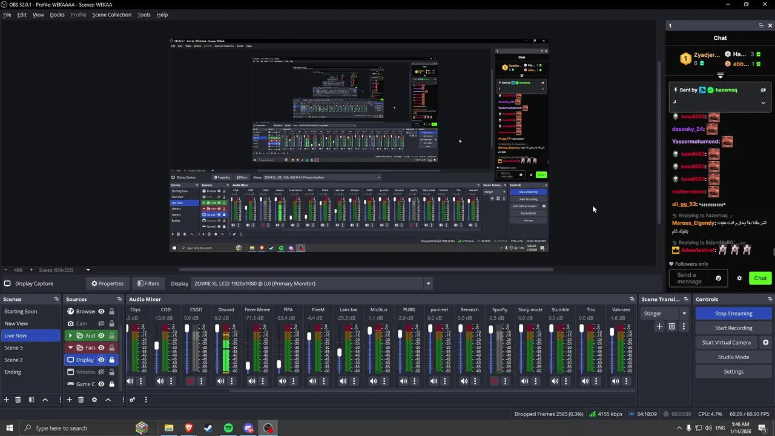Collapse the Face group in Sources
Image resolution: width=775 pixels, height=436 pixels.
tap(71, 348)
